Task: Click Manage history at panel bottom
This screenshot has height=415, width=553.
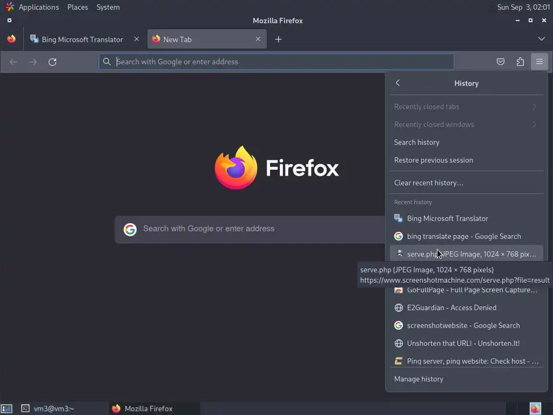Action: [x=466, y=379]
